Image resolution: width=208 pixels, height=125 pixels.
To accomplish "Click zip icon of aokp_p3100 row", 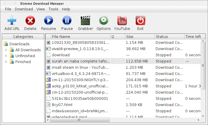I will pos(48,86).
